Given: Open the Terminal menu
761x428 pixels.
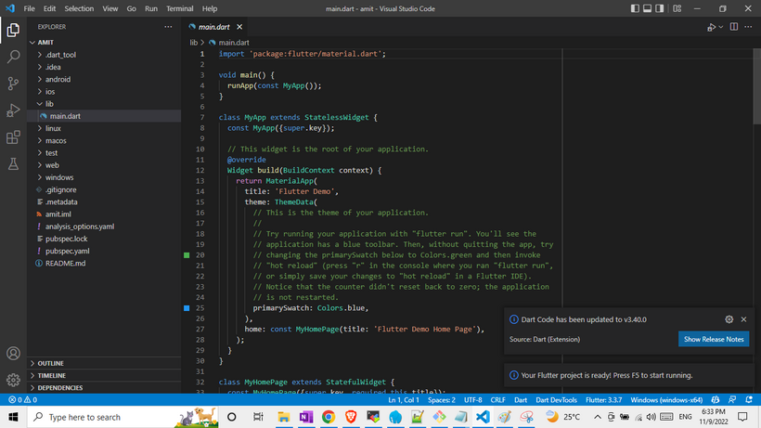Looking at the screenshot, I should point(179,8).
